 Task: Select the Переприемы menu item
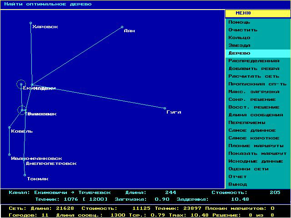click(258, 123)
